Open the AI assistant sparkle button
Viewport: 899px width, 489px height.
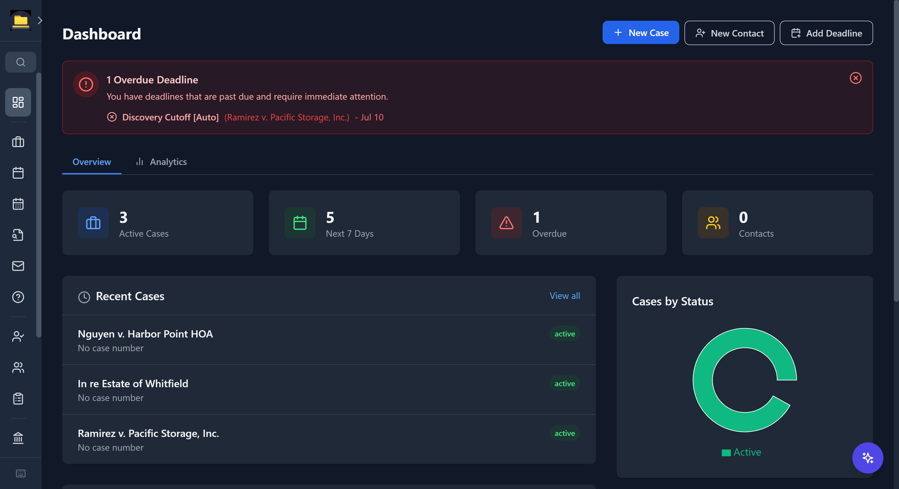867,458
